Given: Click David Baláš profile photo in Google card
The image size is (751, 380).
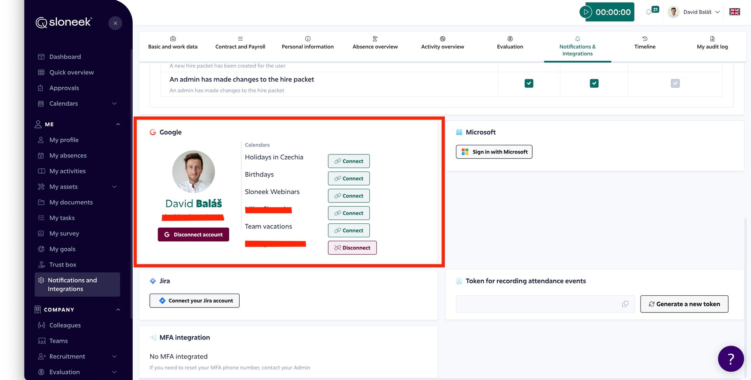Looking at the screenshot, I should [193, 172].
